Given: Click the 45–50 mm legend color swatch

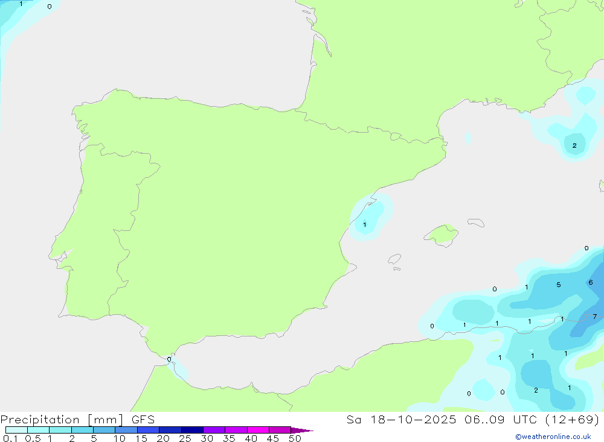Looking at the screenshot, I should (280, 430).
